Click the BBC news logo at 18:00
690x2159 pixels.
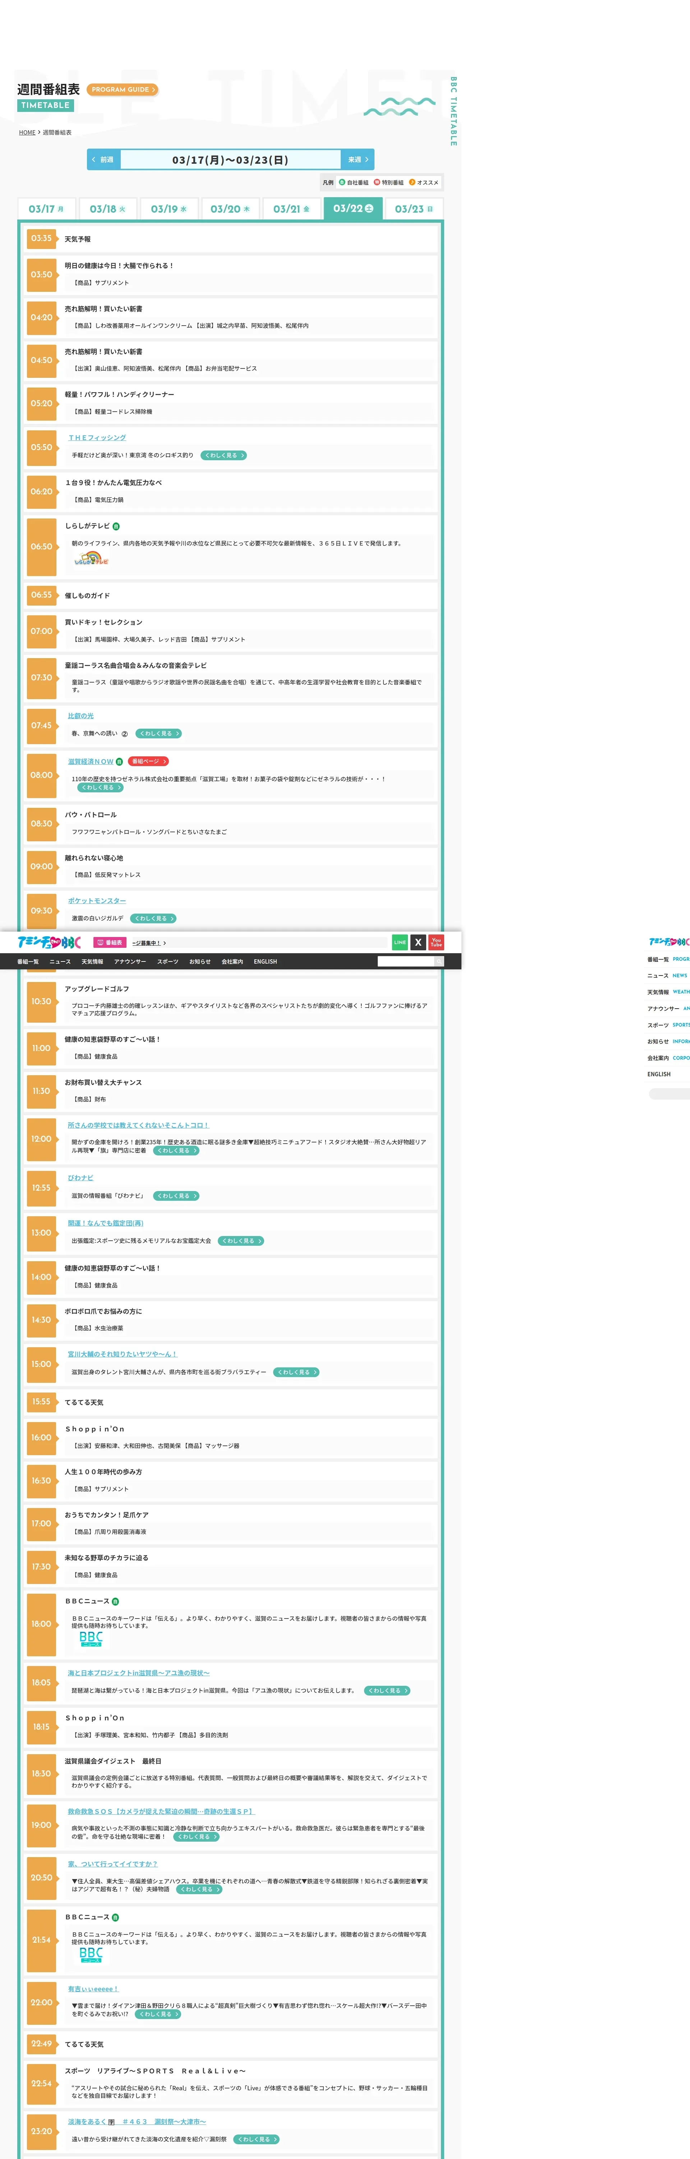[x=91, y=1639]
